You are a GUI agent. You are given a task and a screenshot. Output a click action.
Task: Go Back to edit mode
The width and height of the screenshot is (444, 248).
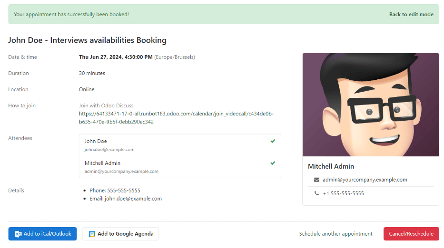pyautogui.click(x=411, y=14)
